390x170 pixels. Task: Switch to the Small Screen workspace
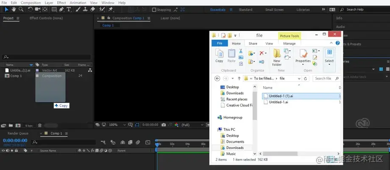point(274,10)
